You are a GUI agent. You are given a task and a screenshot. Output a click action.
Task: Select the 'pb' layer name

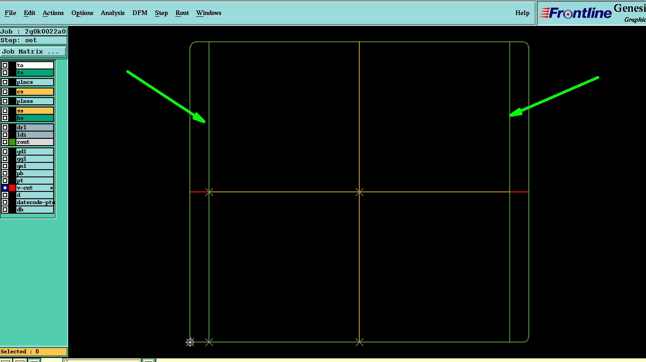(35, 173)
